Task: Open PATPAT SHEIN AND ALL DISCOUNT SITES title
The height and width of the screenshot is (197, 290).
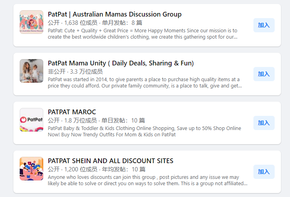Action: tap(111, 161)
